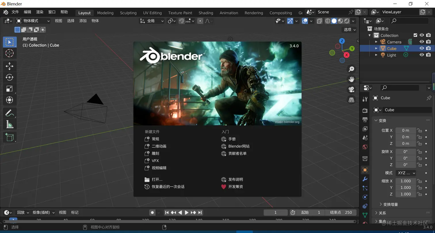Click the current frame number field
435x233 pixels.
point(275,213)
